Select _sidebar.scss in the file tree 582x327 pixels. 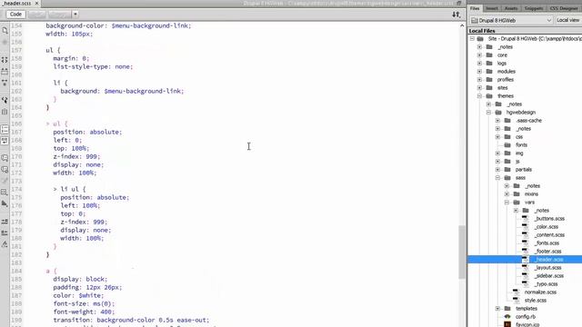(x=549, y=276)
